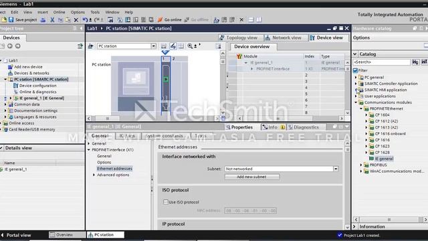Screen dimensions: 428x241
Task: Click the Go online button
Action: tap(169, 19)
